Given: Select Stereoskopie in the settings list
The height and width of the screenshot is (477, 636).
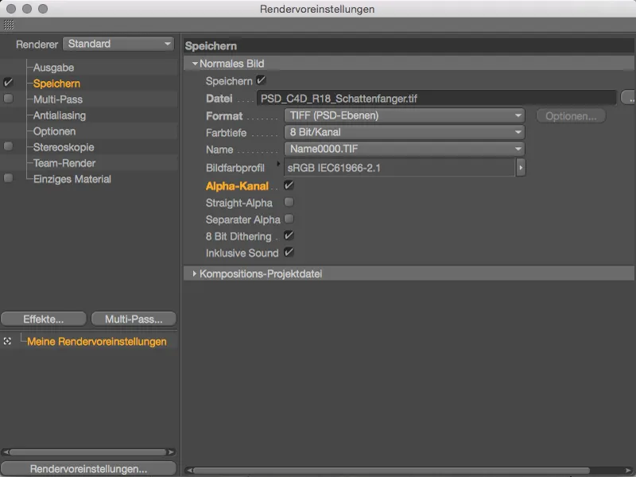Looking at the screenshot, I should pos(64,147).
